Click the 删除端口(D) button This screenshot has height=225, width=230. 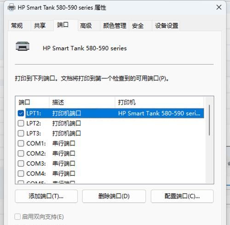pyautogui.click(x=114, y=196)
